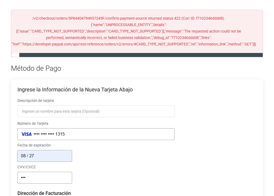This screenshot has height=196, width=274.
Task: Click the Fecha de expiración label
Action: click(34, 145)
